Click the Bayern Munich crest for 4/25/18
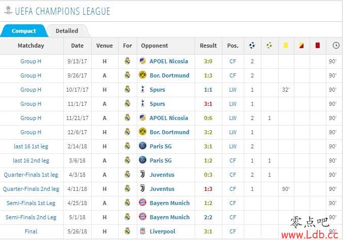Viewport: 343px width, 240px height. [x=142, y=203]
